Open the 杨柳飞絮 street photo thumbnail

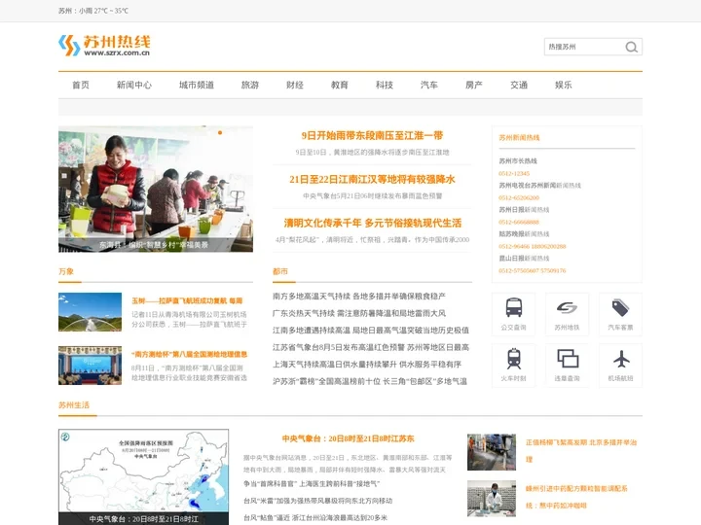tap(492, 452)
